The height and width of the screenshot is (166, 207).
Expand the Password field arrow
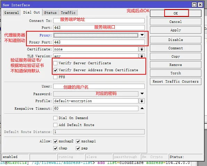tap(142, 94)
